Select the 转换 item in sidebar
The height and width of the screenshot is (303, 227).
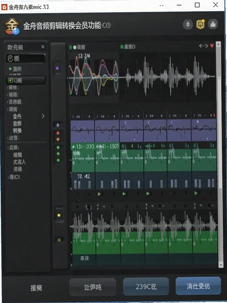point(17,131)
